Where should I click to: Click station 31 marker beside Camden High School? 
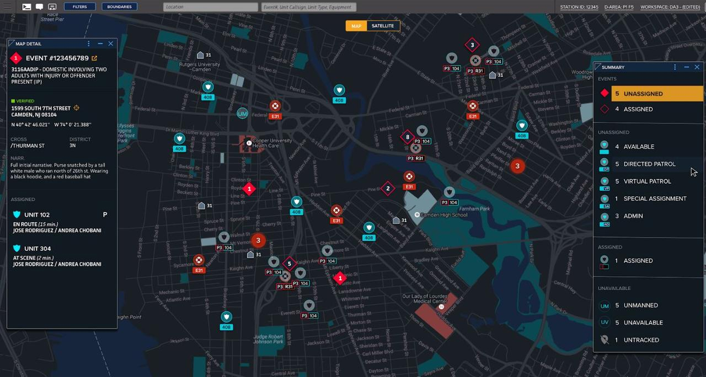[399, 220]
